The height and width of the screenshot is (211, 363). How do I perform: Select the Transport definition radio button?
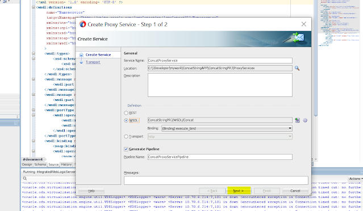pyautogui.click(x=126, y=137)
